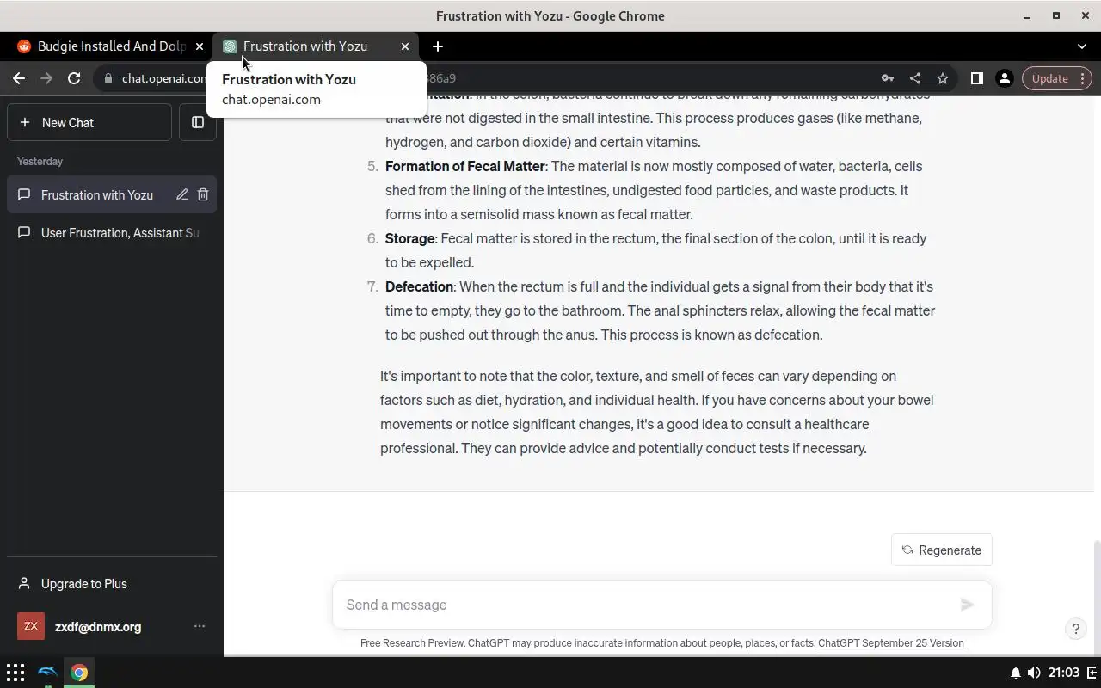Open the session logout icon in the taskbar
The image size is (1101, 688).
[x=1092, y=673]
